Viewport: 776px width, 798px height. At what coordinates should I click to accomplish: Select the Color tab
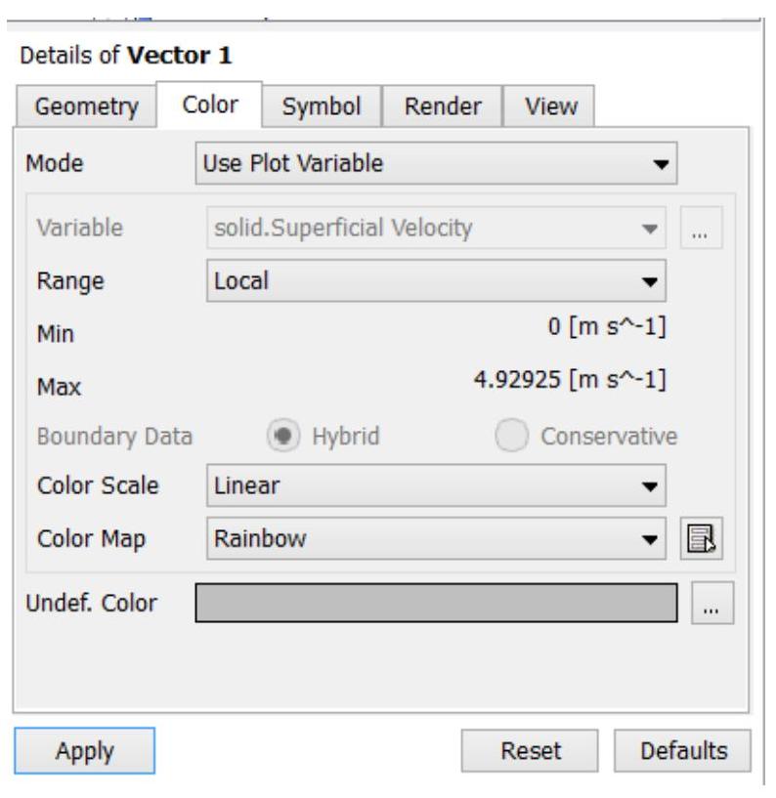pos(210,105)
